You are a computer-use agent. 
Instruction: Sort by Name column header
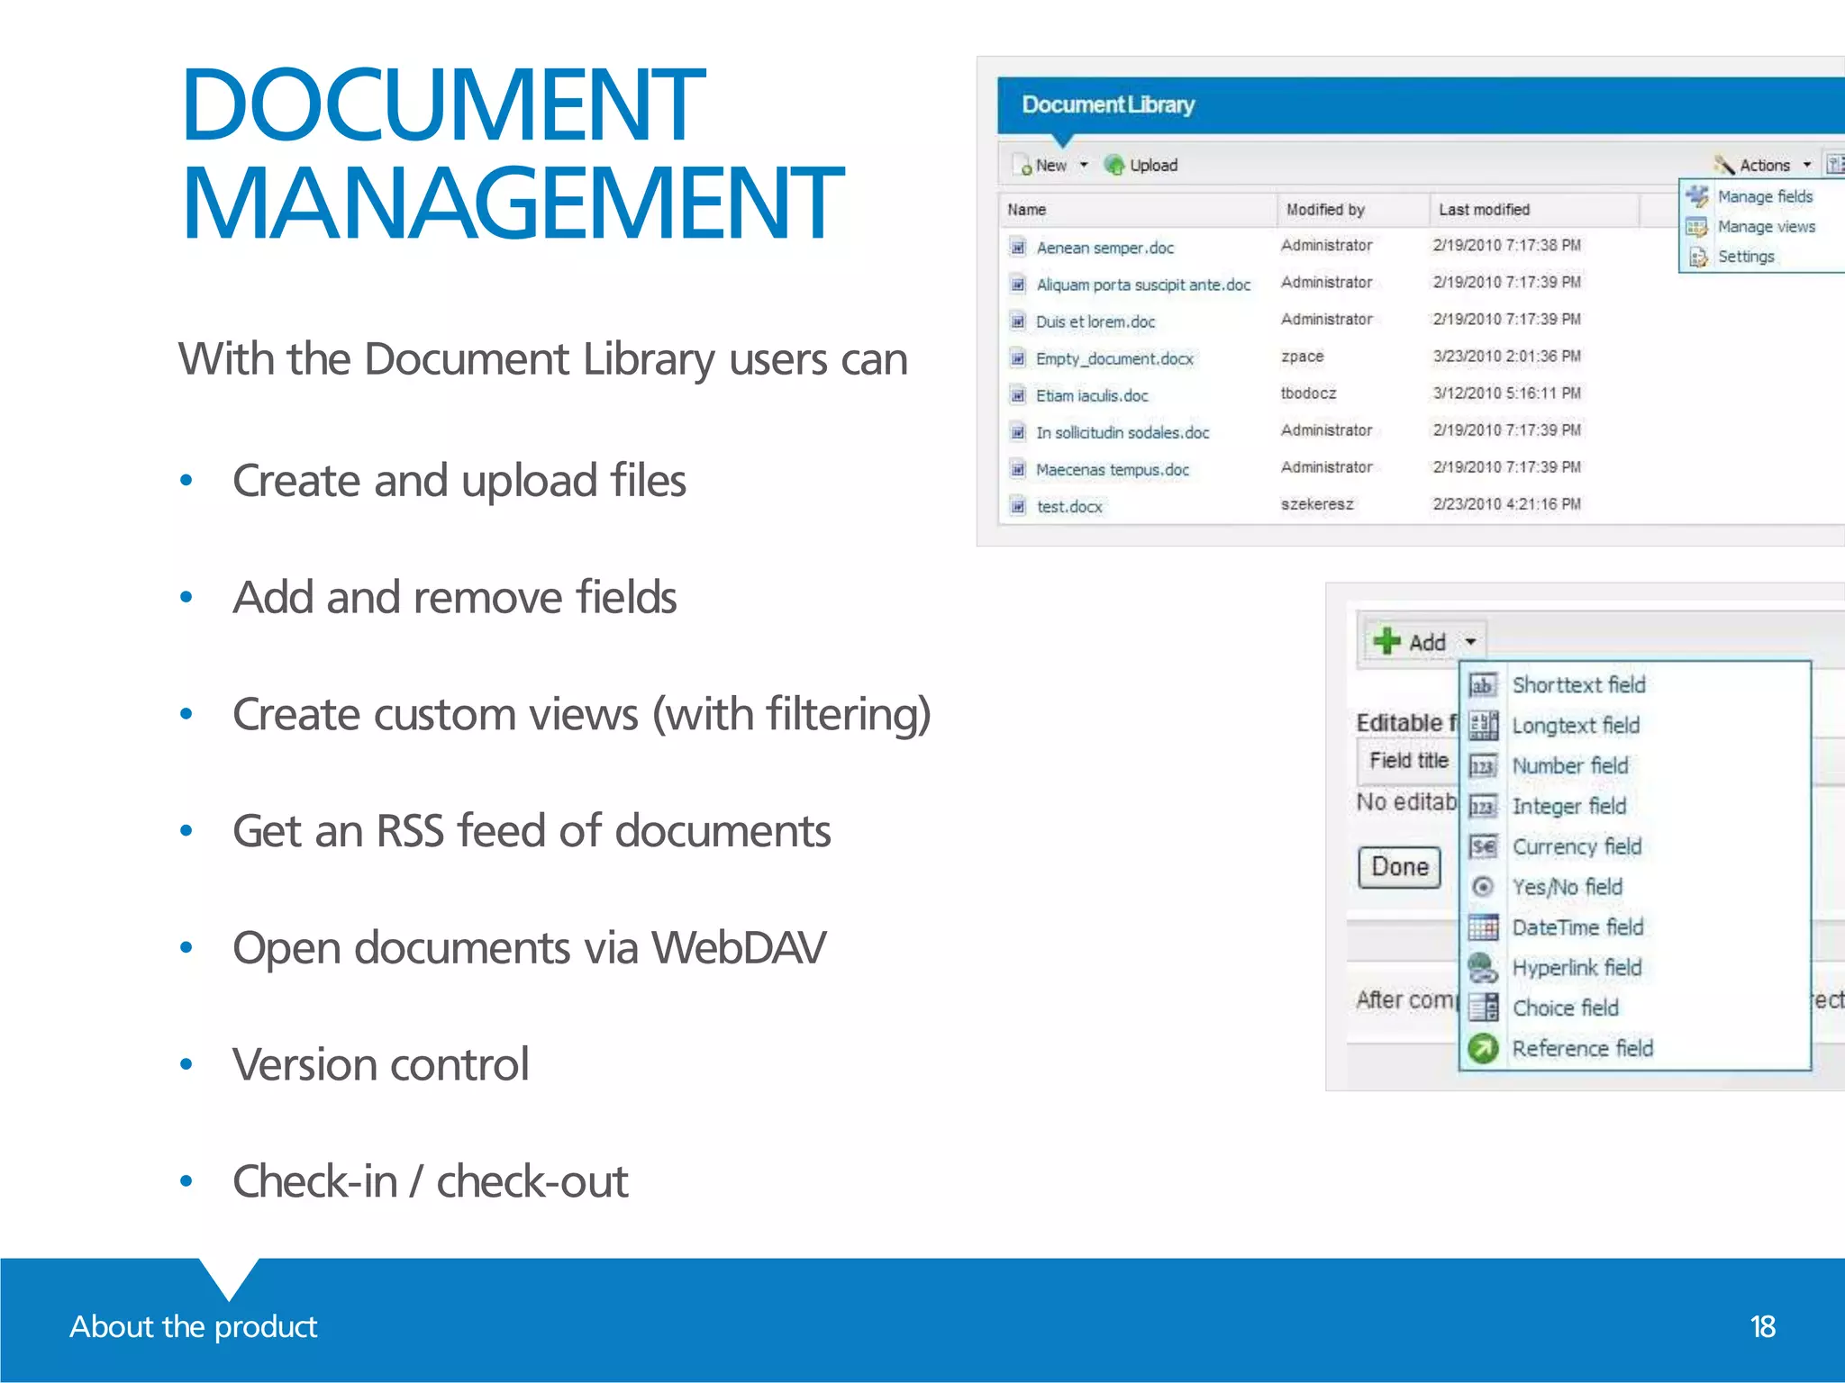coord(1138,210)
